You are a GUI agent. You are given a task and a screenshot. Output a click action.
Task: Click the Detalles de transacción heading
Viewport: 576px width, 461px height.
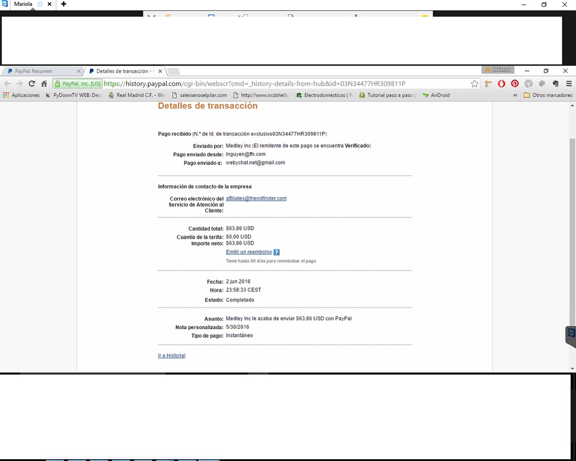pyautogui.click(x=207, y=106)
